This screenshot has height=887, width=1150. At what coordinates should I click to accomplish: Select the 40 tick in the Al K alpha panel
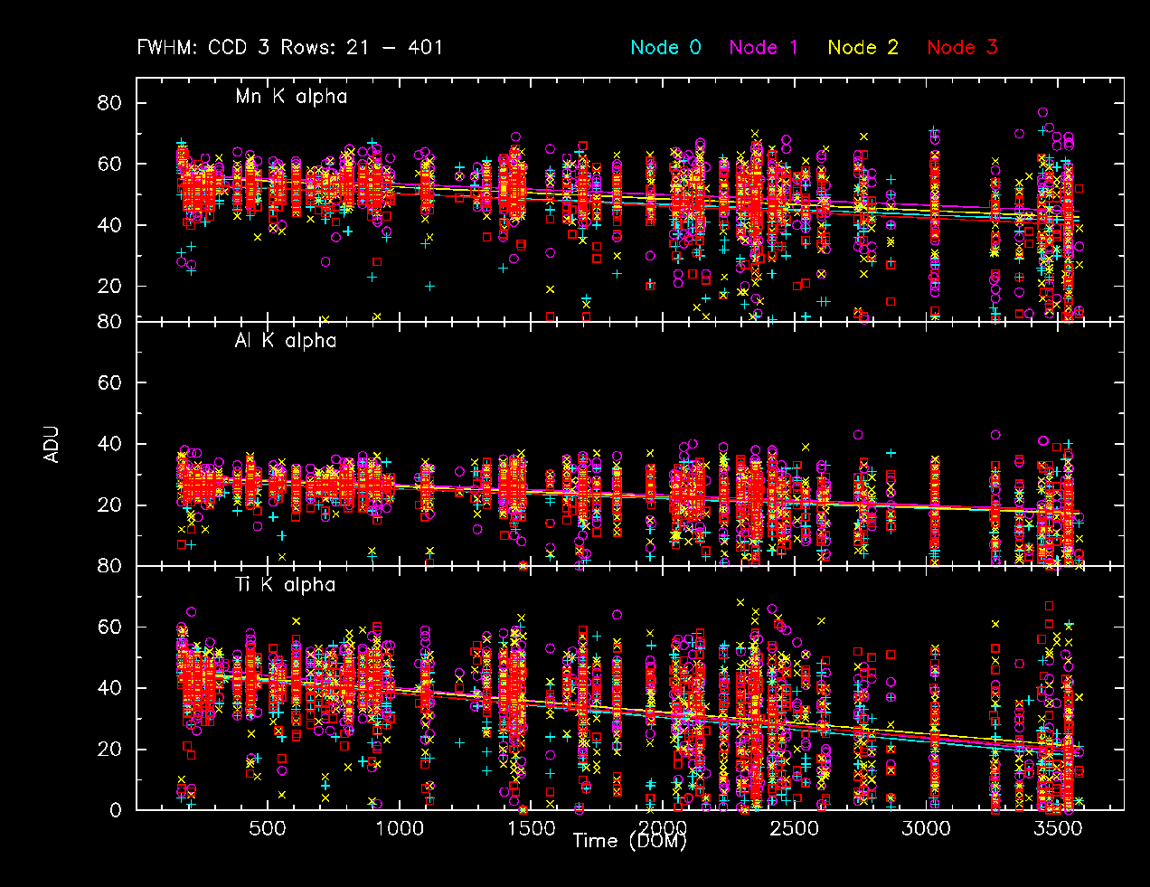tap(108, 444)
